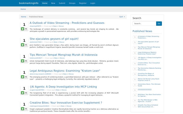Click vote count beside sidebar Solventless Rosin
The height and width of the screenshot is (114, 183).
(135, 85)
